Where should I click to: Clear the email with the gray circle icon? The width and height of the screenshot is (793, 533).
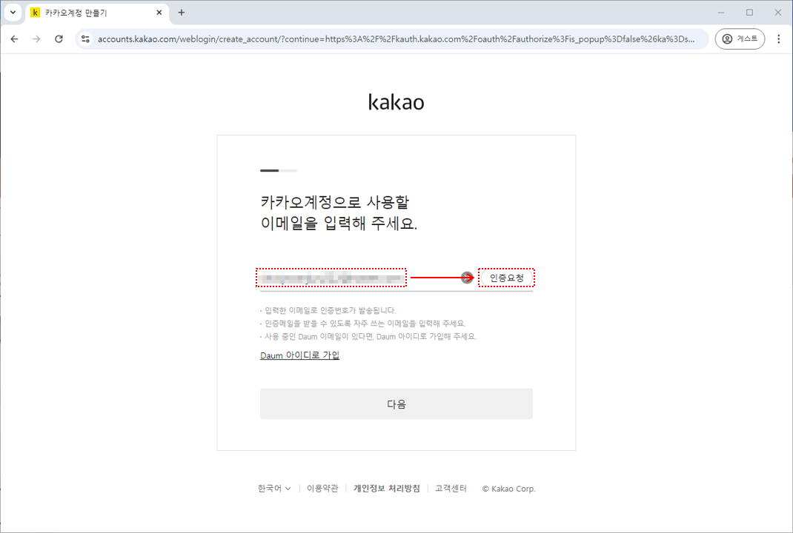click(x=467, y=278)
